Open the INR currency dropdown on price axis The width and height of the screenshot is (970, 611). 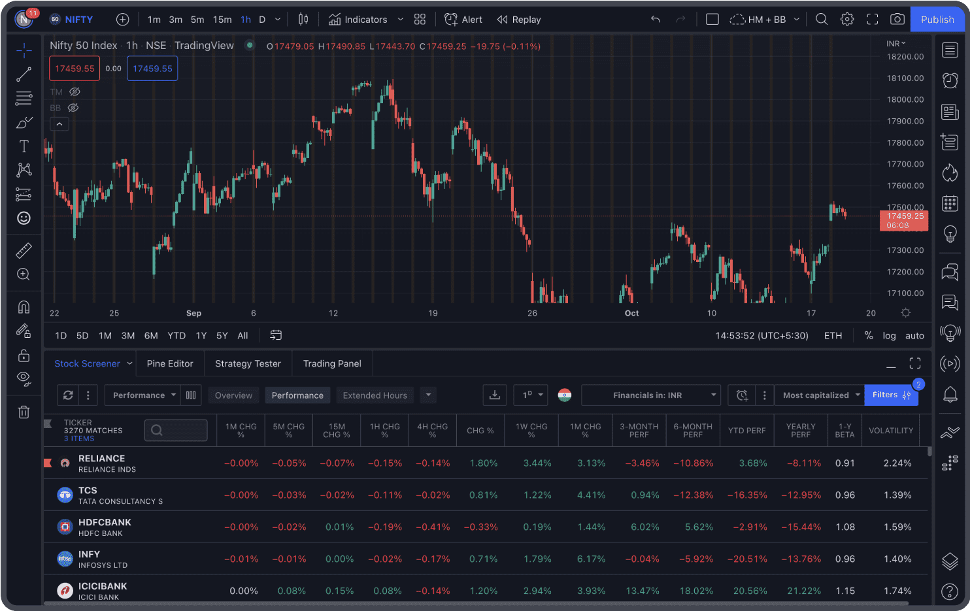click(896, 43)
